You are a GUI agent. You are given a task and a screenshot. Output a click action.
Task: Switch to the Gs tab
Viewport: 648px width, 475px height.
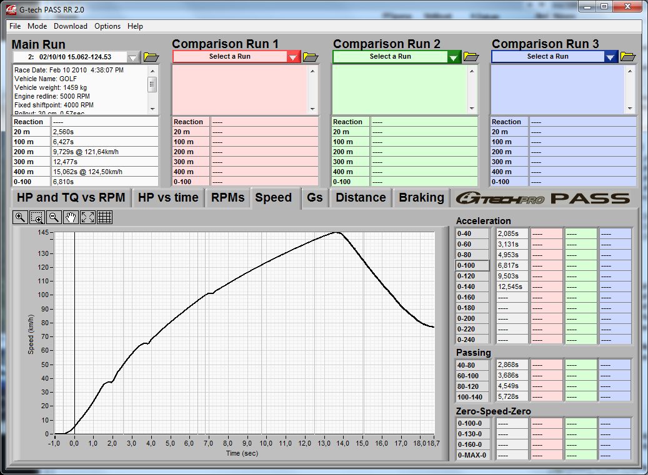[314, 198]
